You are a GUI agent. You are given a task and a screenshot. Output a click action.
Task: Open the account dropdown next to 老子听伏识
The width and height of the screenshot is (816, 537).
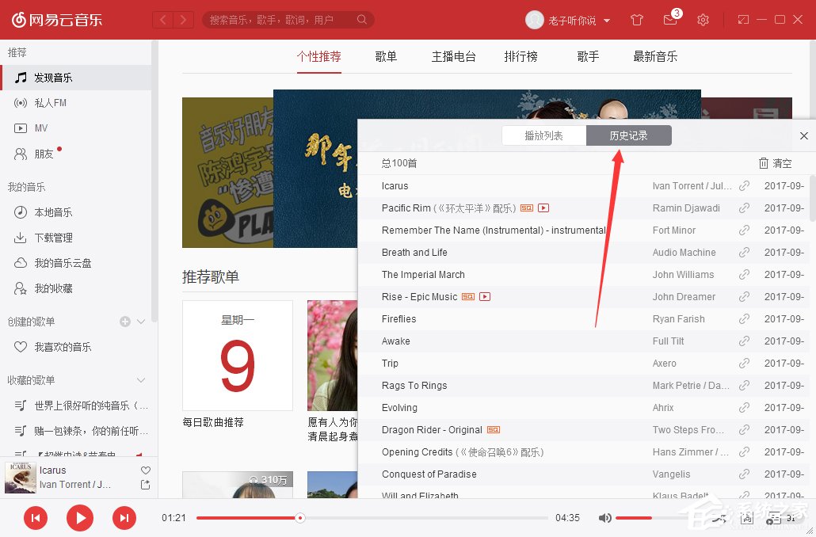(x=607, y=20)
